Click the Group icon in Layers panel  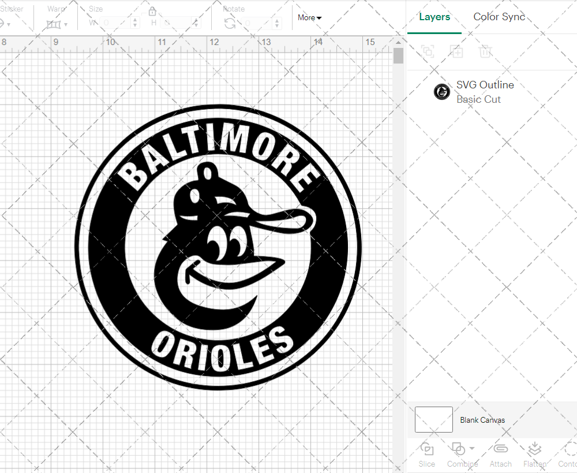tap(428, 51)
